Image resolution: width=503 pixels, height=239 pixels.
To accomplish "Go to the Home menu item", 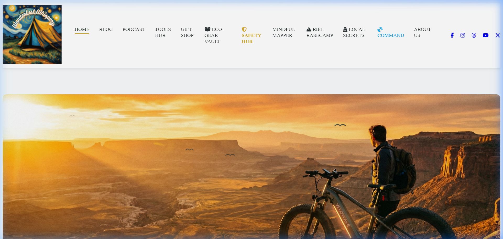I will click(82, 29).
